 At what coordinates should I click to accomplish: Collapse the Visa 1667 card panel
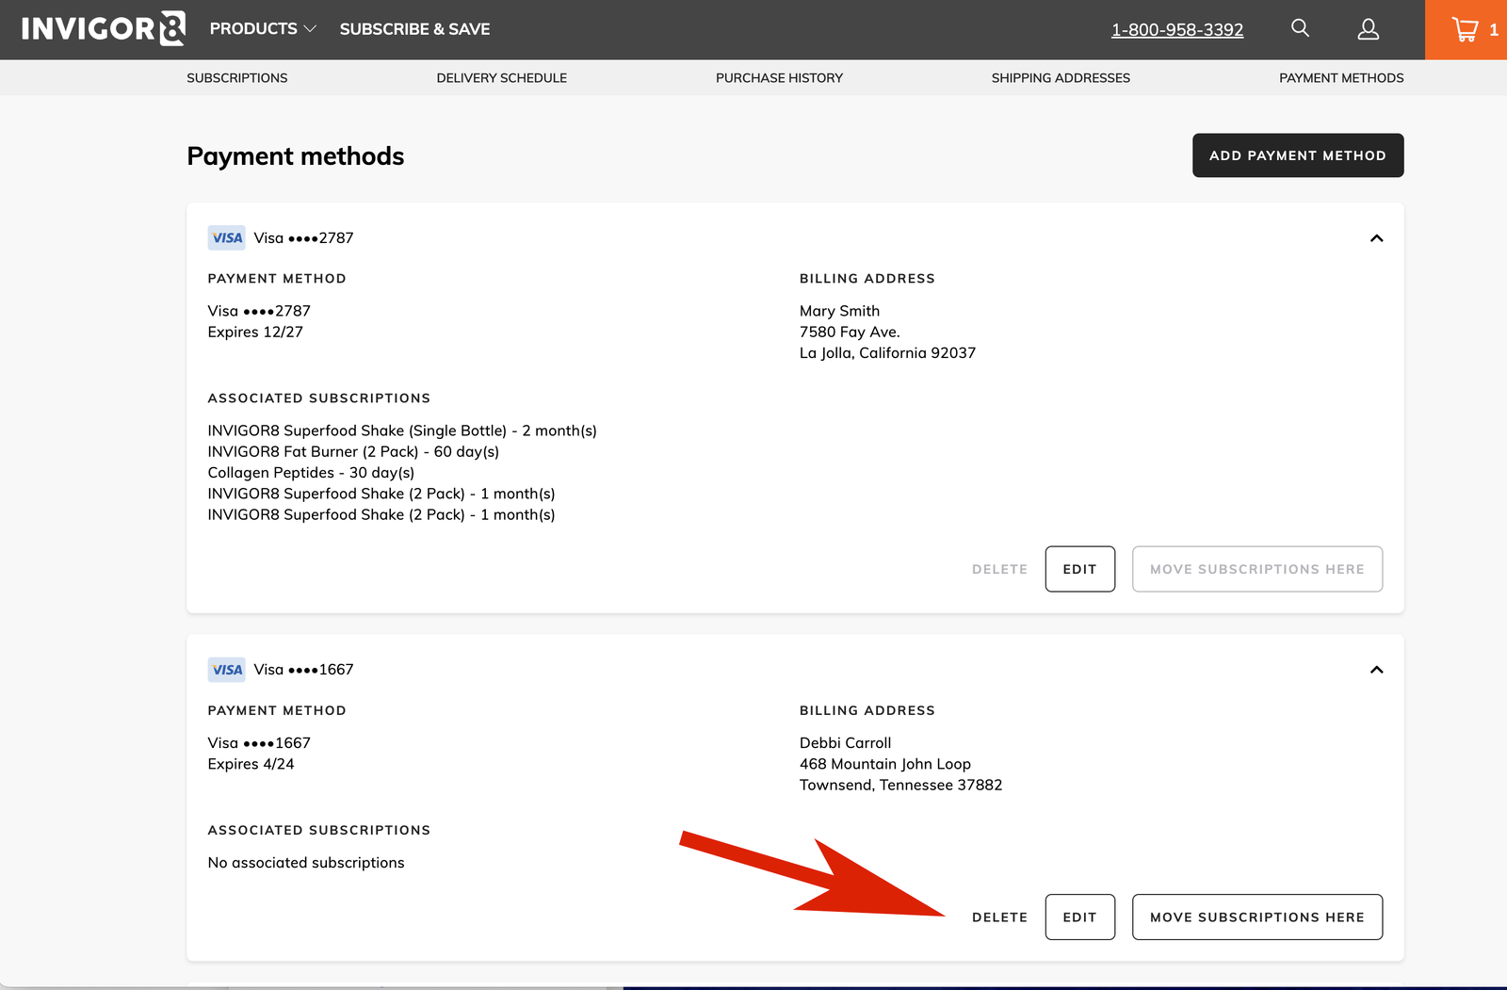coord(1376,670)
